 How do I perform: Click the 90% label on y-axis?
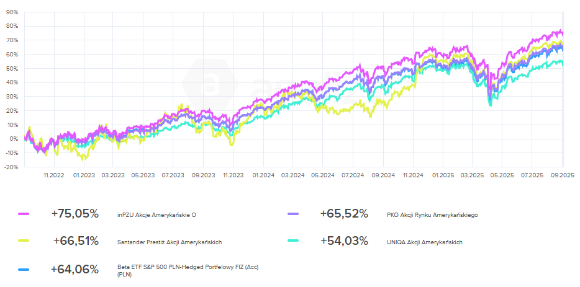(12, 12)
